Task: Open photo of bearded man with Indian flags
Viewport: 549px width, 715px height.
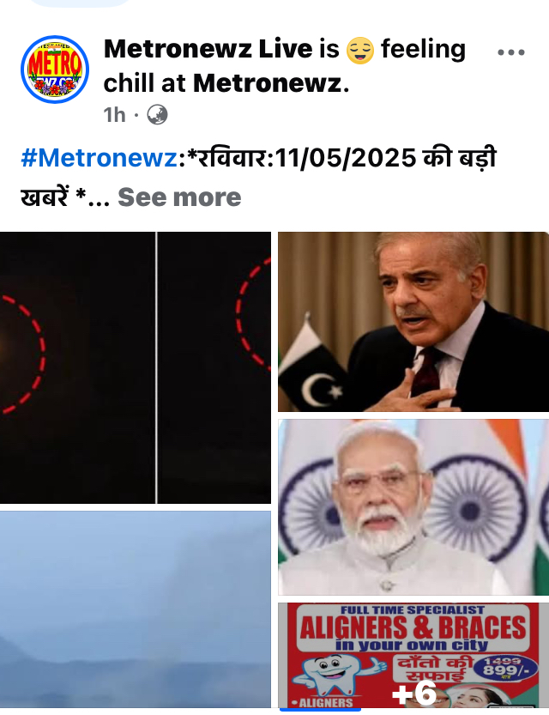Action: click(x=413, y=507)
